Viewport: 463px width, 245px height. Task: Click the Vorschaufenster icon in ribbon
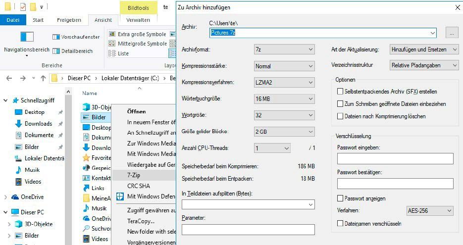56,37
